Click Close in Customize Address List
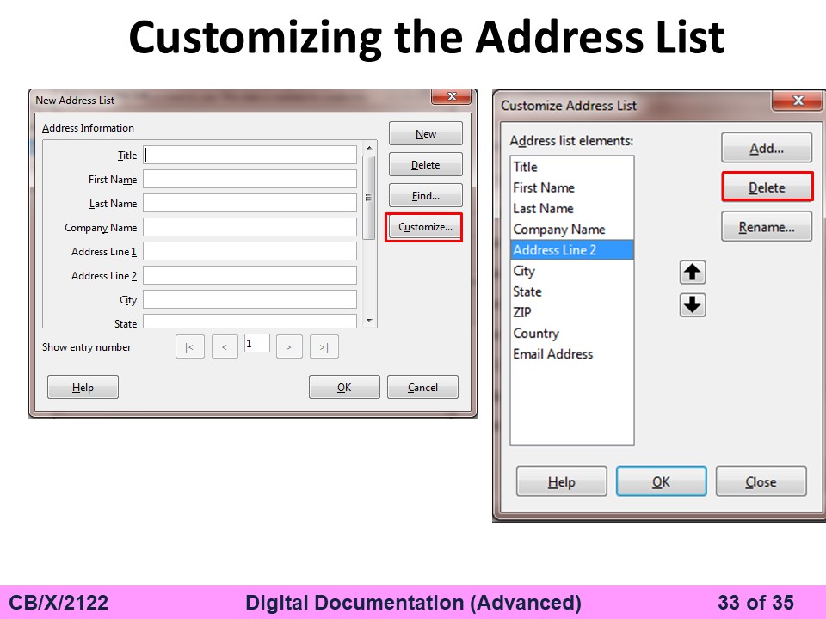This screenshot has height=619, width=826. [x=761, y=481]
